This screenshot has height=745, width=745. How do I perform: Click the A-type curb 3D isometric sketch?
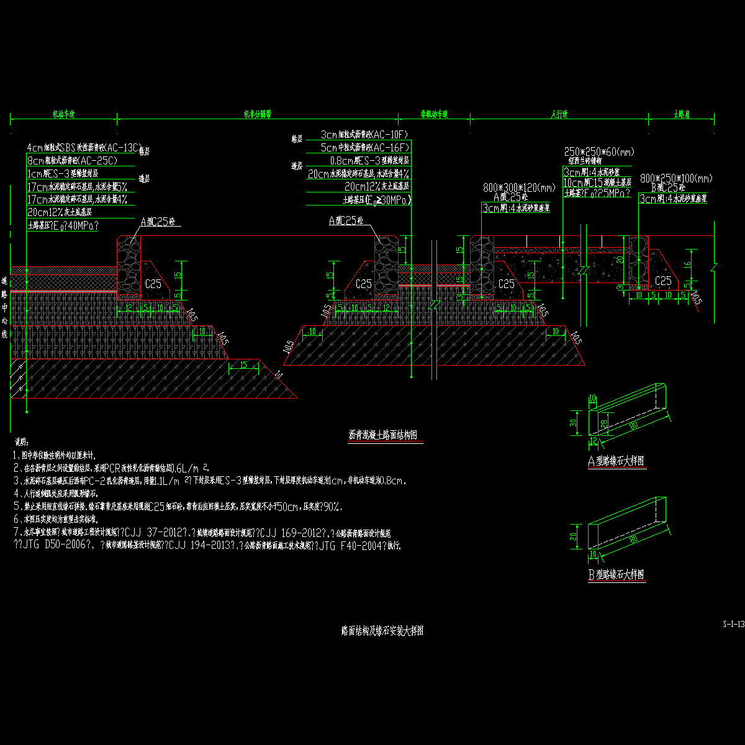point(627,416)
